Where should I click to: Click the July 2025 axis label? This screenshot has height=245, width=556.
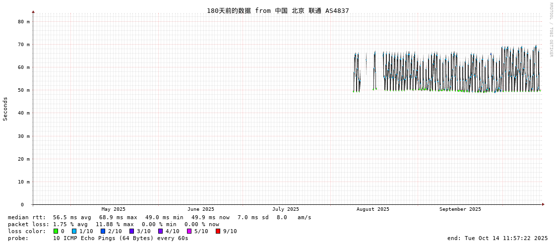pyautogui.click(x=286, y=209)
